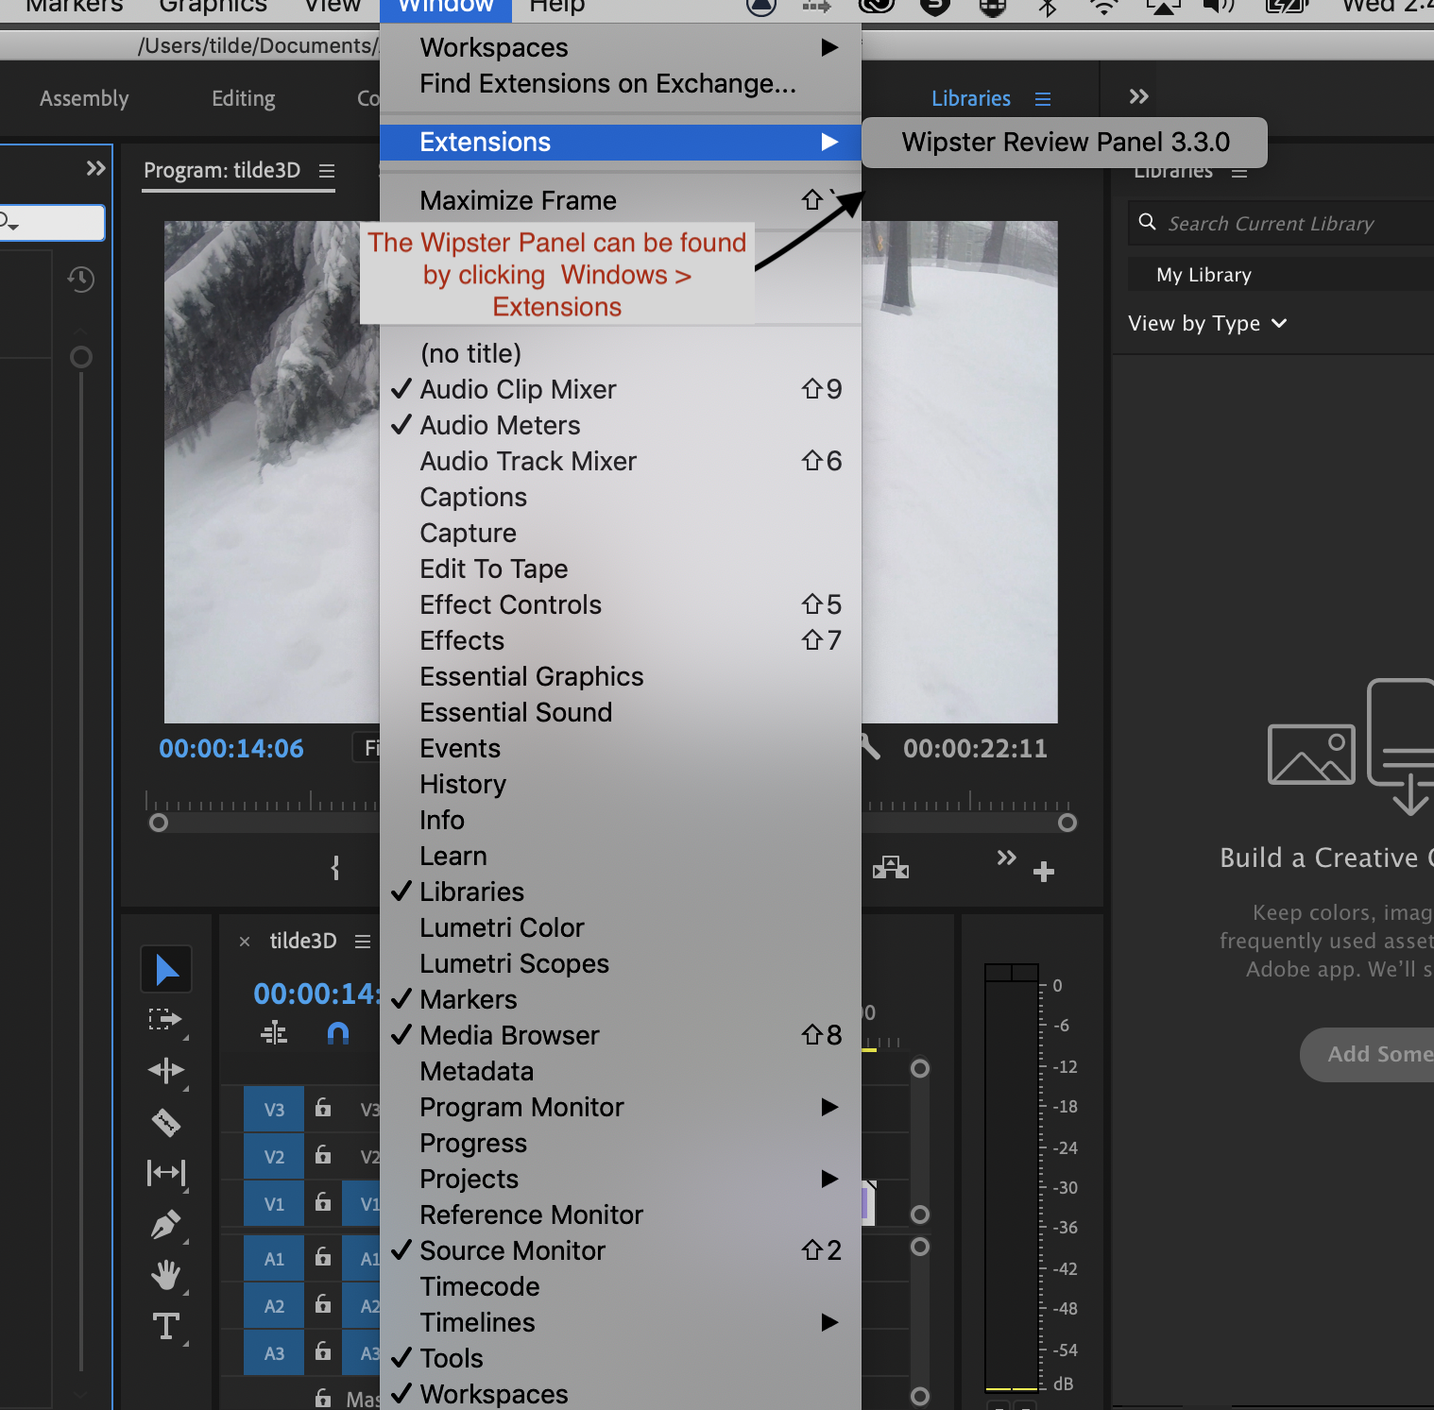Open Wipster Review Panel 3.3.0
The height and width of the screenshot is (1410, 1434).
click(1065, 142)
